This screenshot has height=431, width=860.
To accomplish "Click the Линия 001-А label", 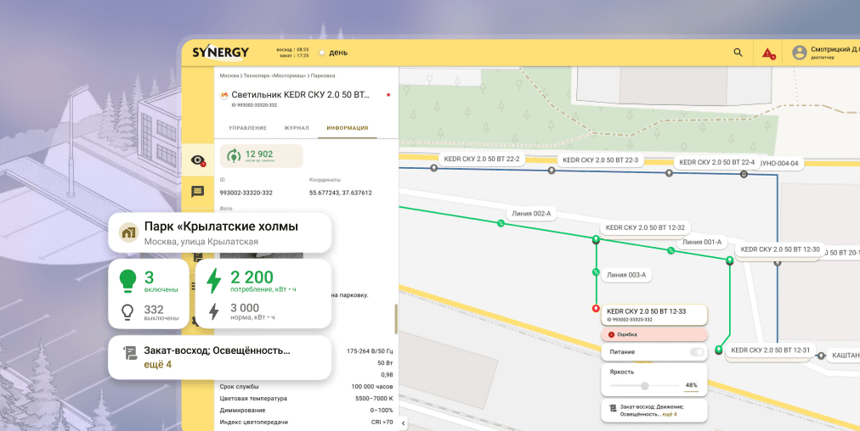I will tap(701, 242).
